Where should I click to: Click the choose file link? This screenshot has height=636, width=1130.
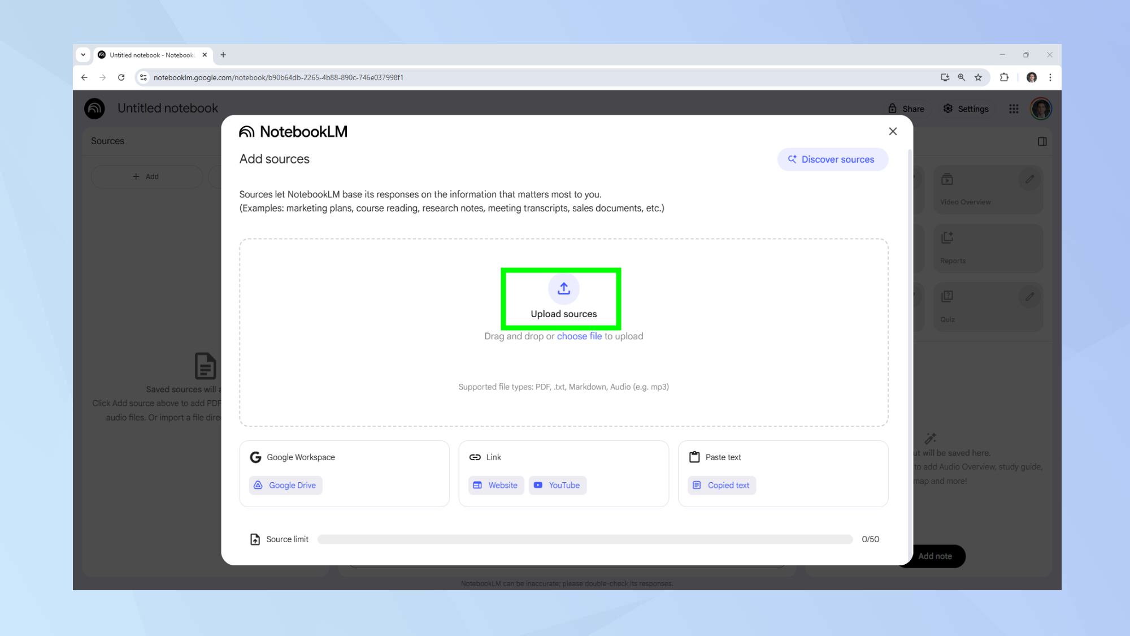(x=579, y=336)
